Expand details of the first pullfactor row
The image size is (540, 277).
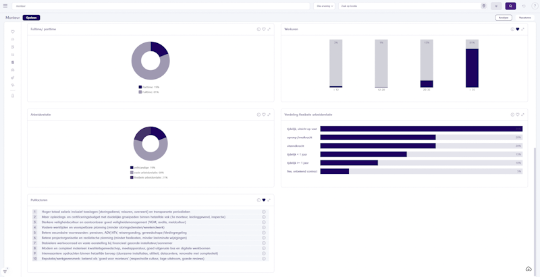pos(263,212)
